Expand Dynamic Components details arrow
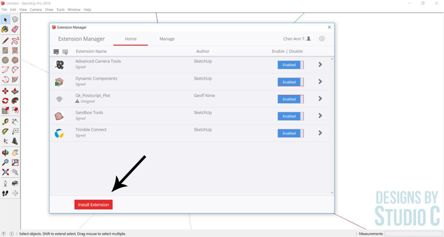This screenshot has height=237, width=444. [x=320, y=82]
